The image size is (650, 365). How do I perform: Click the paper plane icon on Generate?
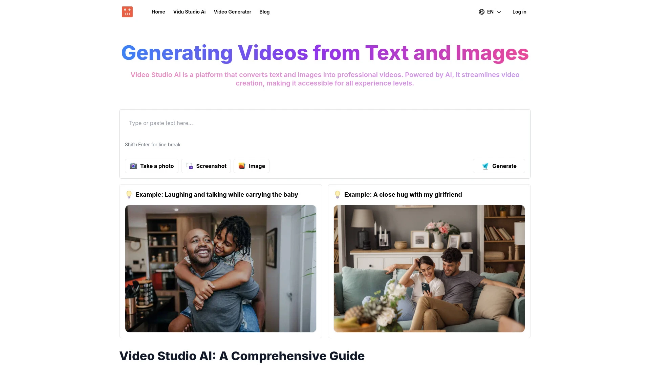(485, 166)
